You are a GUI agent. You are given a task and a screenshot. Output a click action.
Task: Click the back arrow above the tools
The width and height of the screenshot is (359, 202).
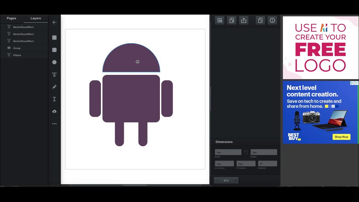coord(54,22)
